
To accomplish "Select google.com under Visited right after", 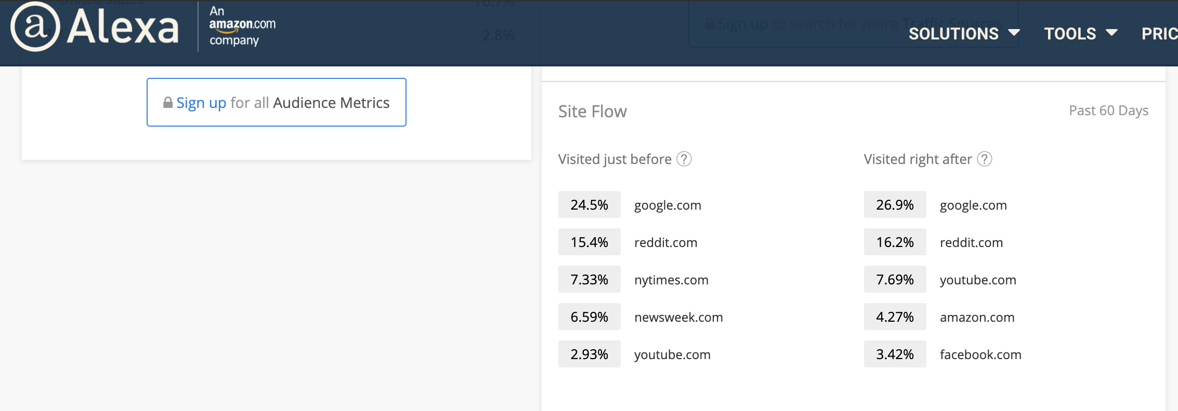I will (x=973, y=205).
